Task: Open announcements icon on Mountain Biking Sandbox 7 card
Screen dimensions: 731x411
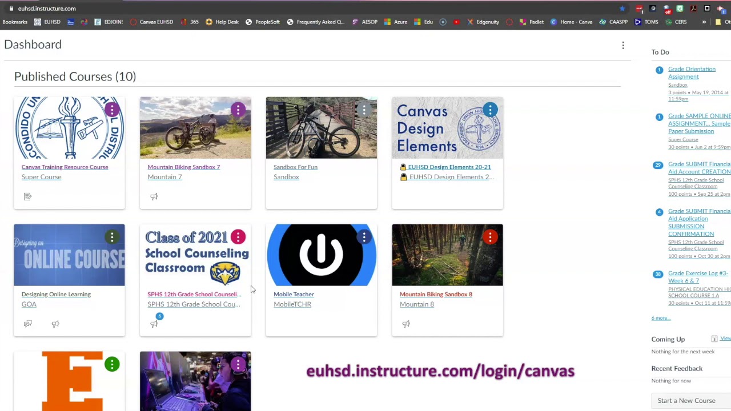Action: point(154,196)
